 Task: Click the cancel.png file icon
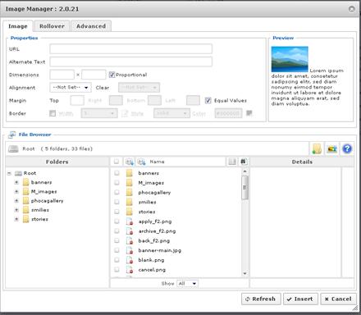130,270
